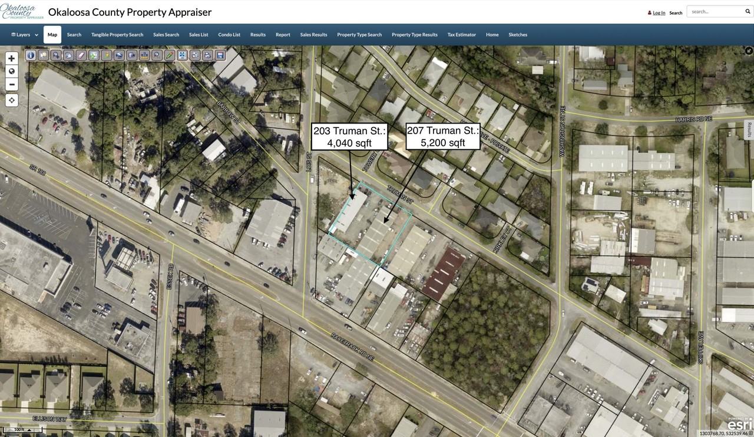Image resolution: width=754 pixels, height=437 pixels.
Task: Click the magnifier with plus zoom tool
Action: (56, 55)
